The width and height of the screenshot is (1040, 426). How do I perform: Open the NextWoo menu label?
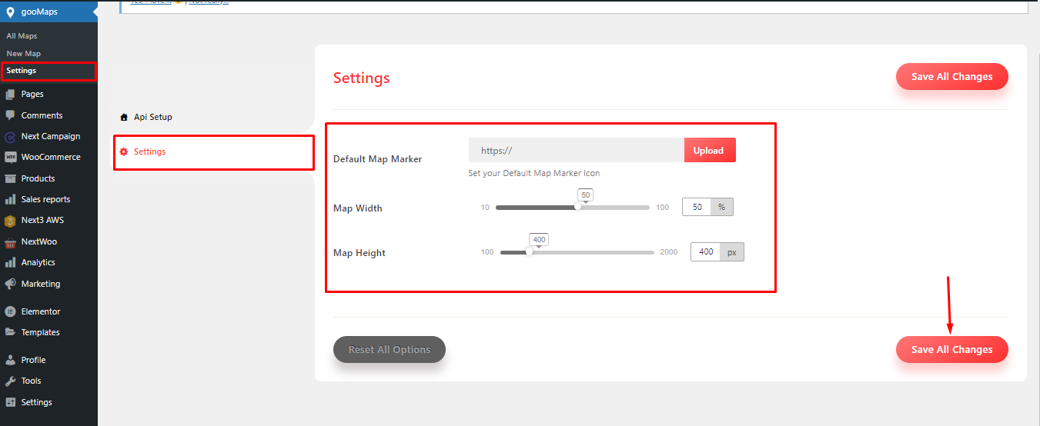(39, 241)
